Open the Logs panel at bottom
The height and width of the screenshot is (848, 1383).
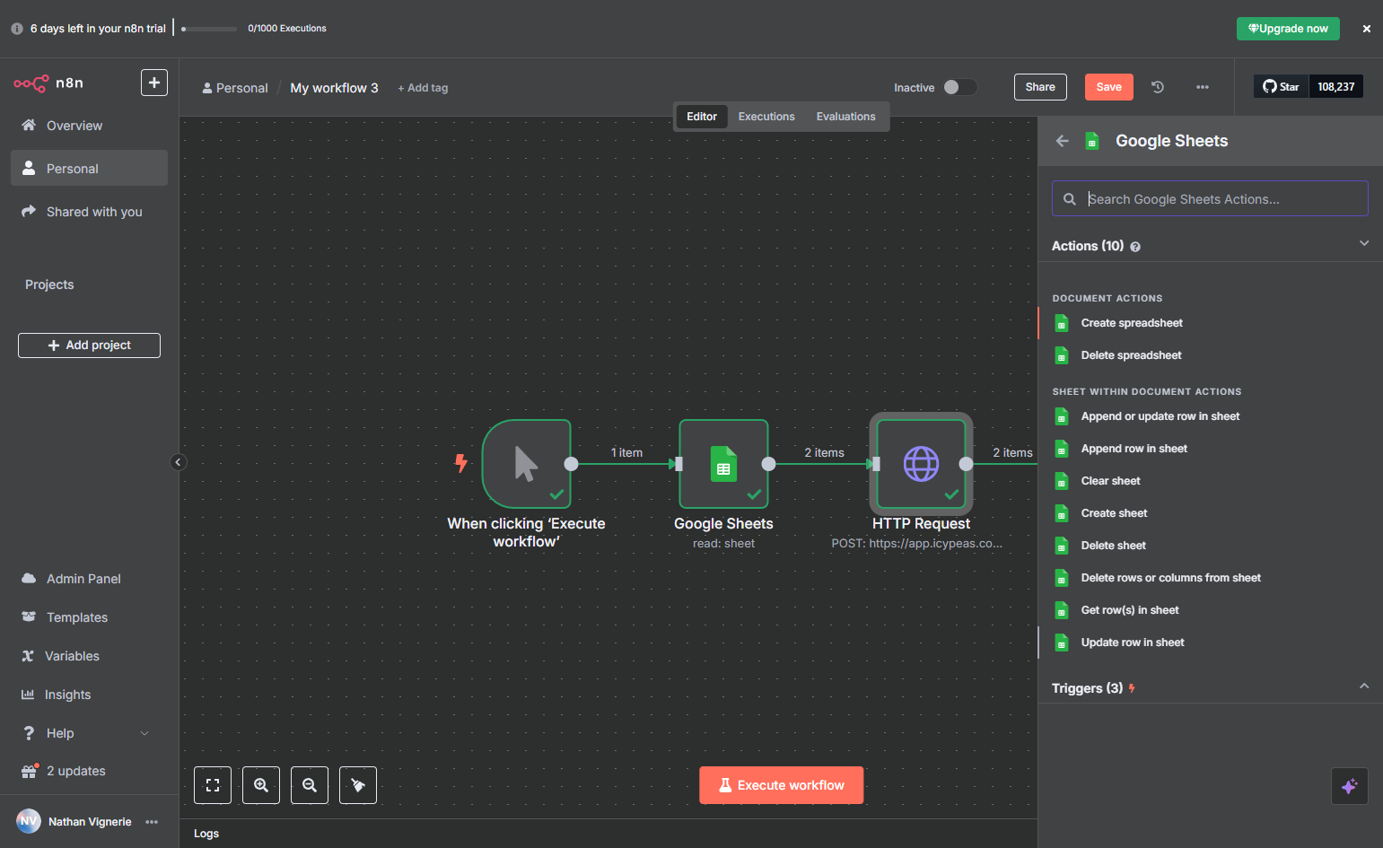[x=206, y=834]
